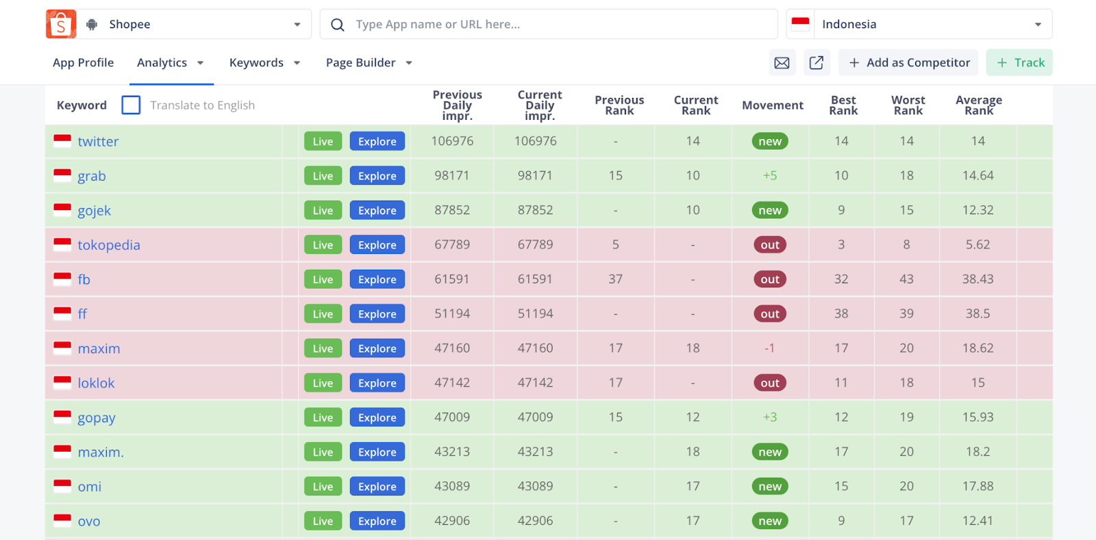1096x540 pixels.
Task: Click Explore button in ovo row
Action: click(377, 521)
